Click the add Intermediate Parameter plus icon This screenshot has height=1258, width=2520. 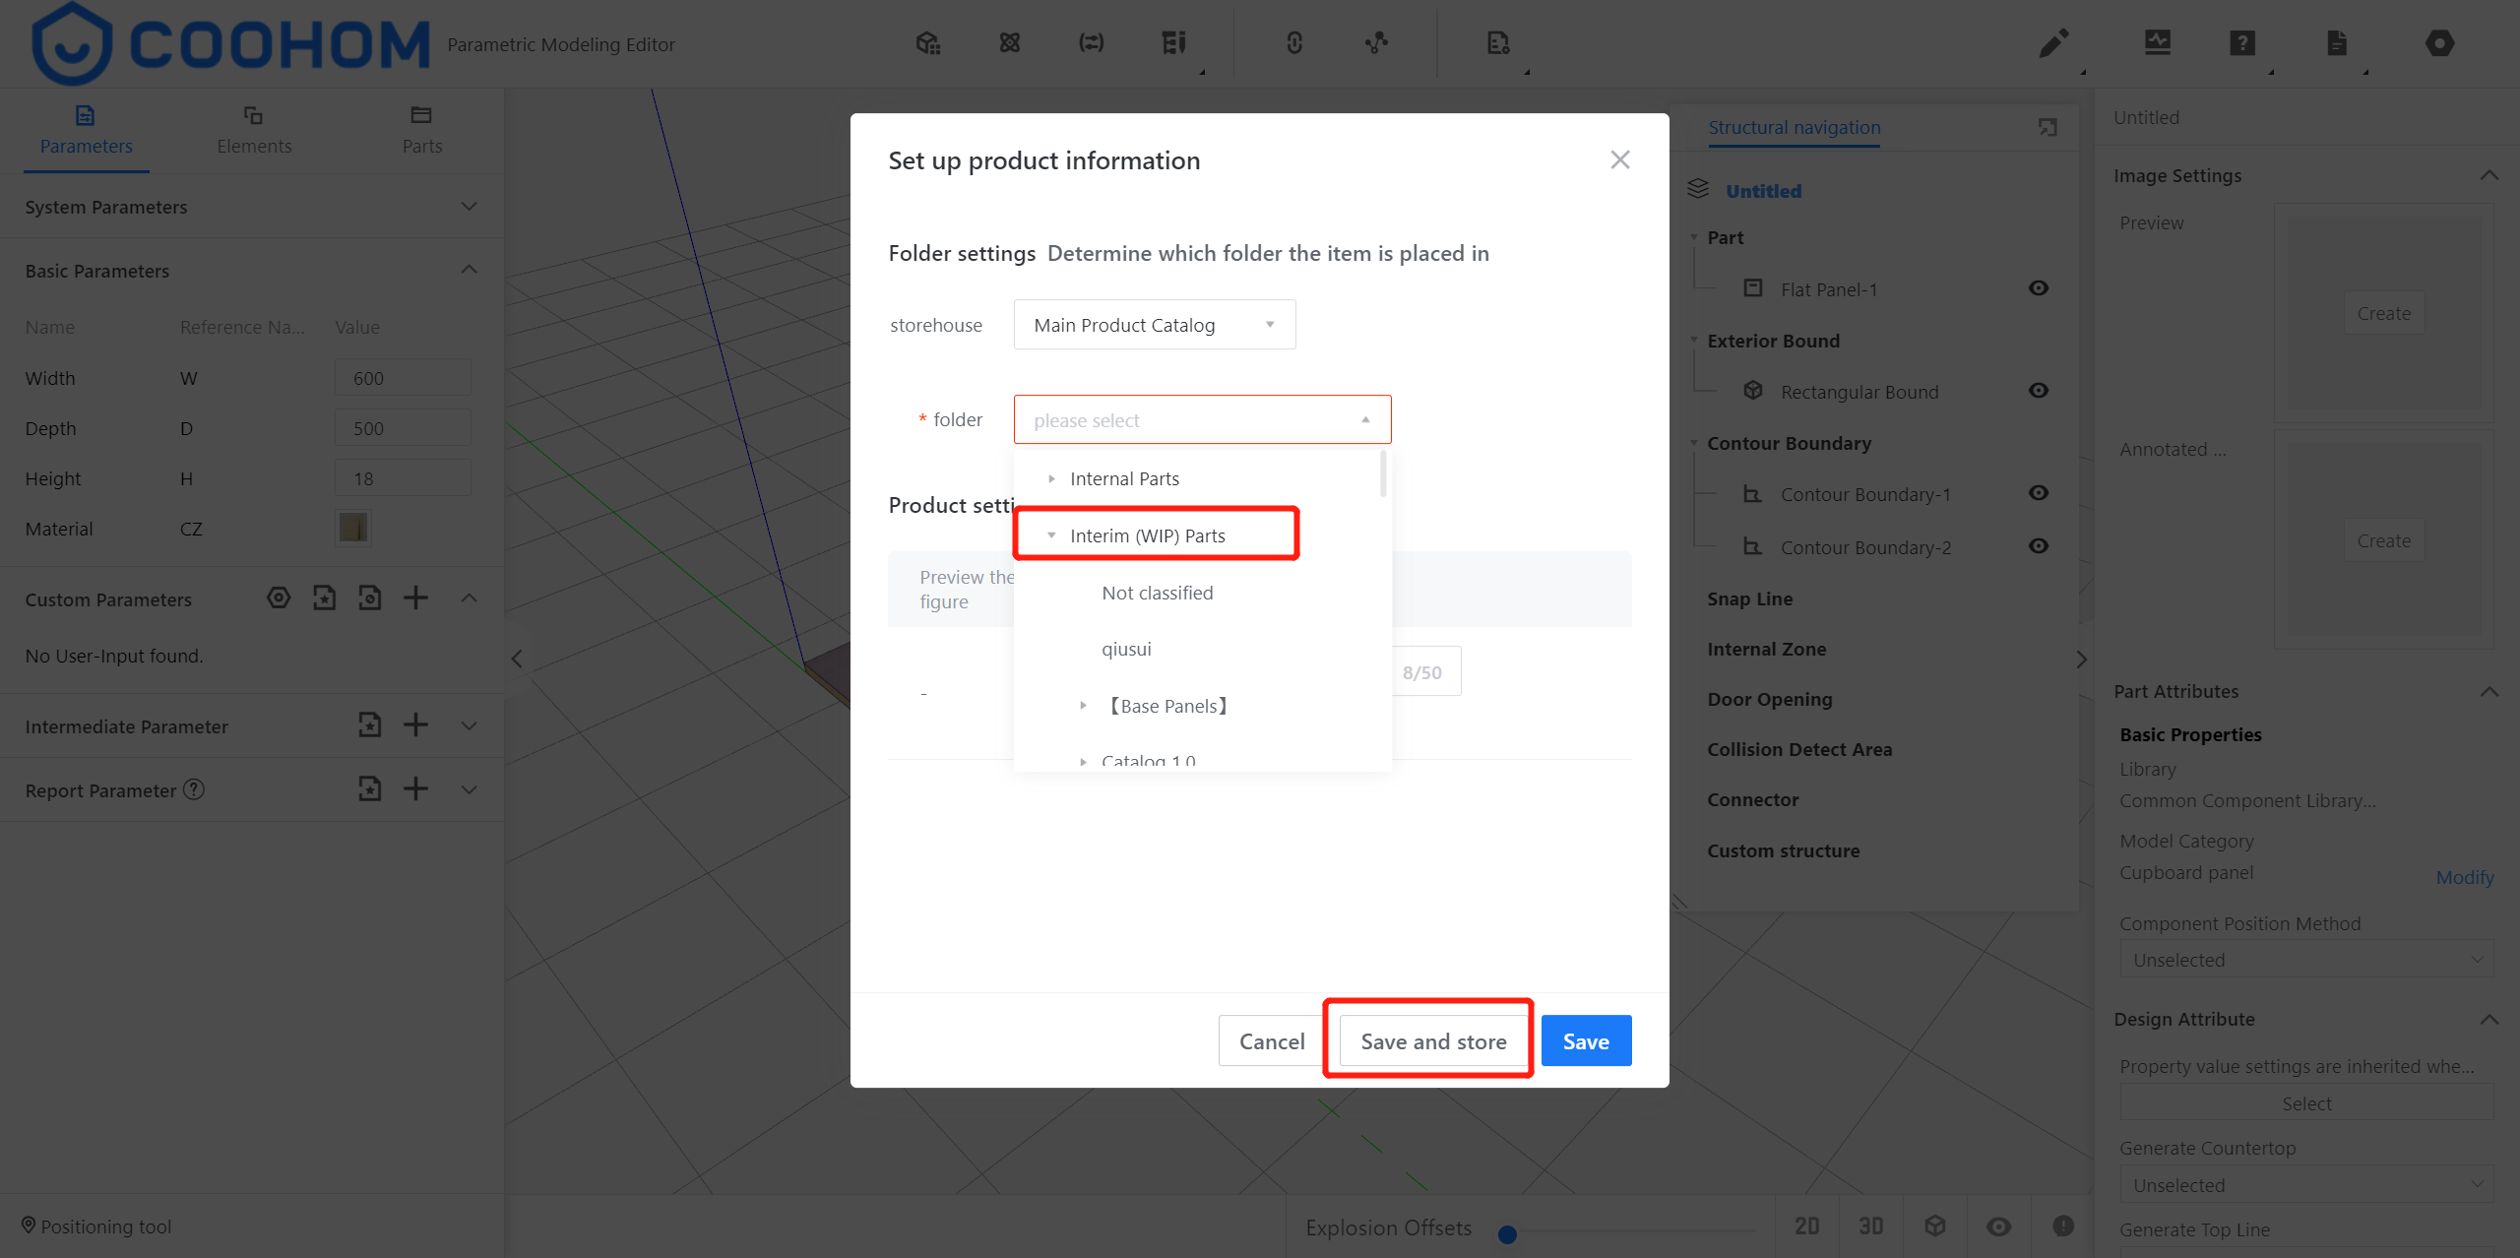pyautogui.click(x=415, y=725)
